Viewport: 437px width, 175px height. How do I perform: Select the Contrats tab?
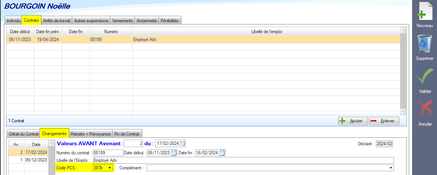pyautogui.click(x=32, y=20)
